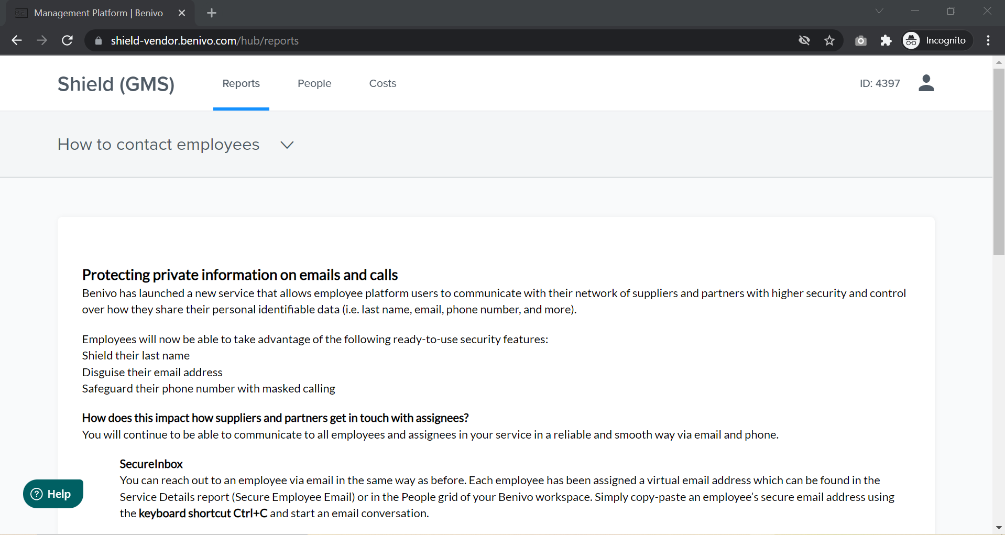Viewport: 1005px width, 535px height.
Task: Click the bold keyboard shortcut Ctrl+C text
Action: click(203, 513)
